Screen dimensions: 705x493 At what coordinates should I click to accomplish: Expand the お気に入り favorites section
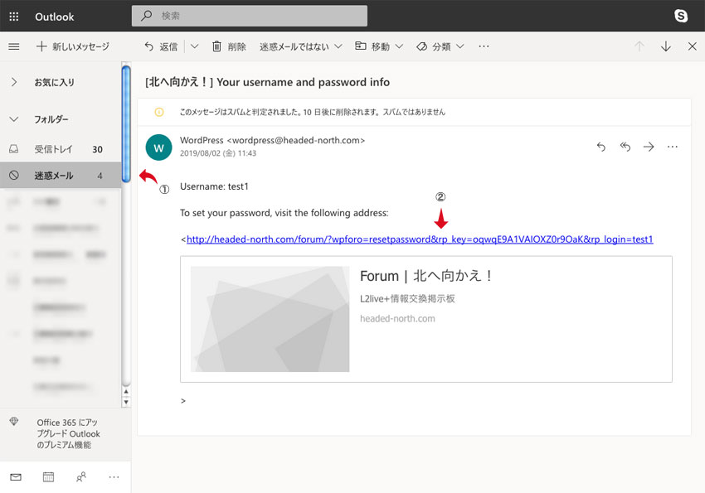point(14,82)
